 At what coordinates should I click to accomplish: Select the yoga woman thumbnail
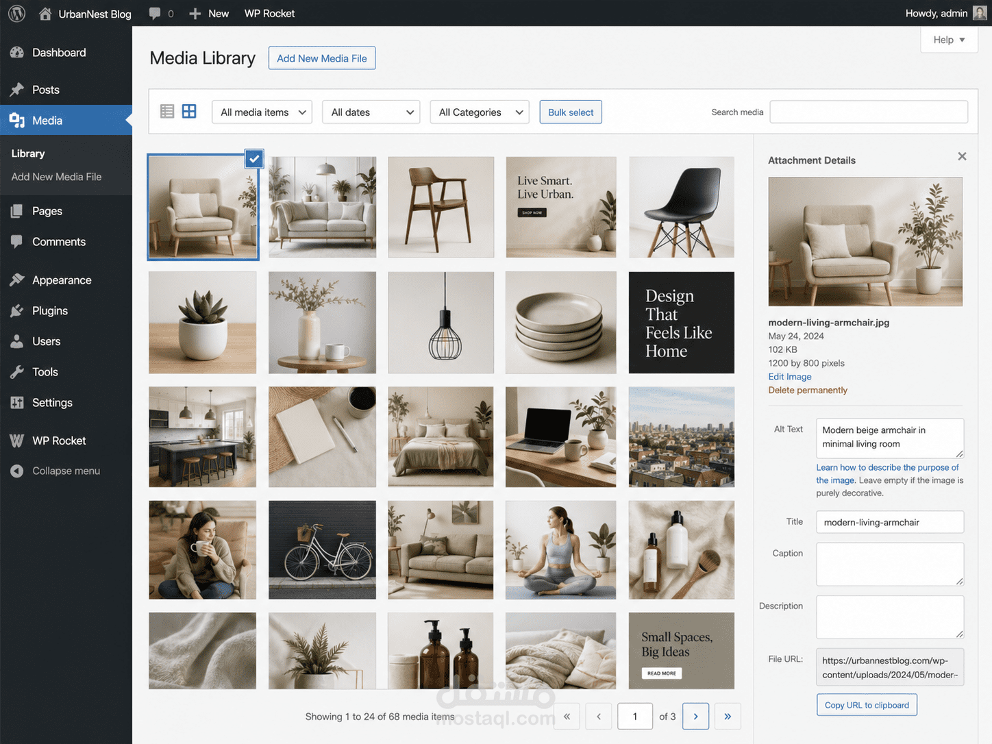tap(561, 550)
